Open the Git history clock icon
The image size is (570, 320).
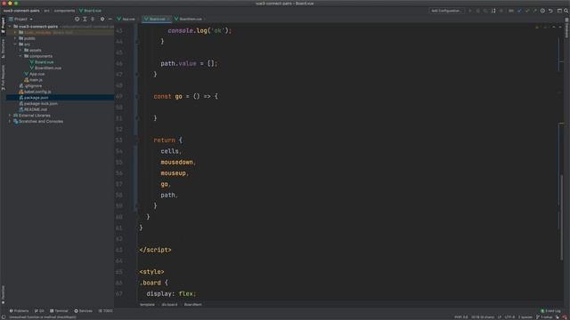pyautogui.click(x=542, y=11)
